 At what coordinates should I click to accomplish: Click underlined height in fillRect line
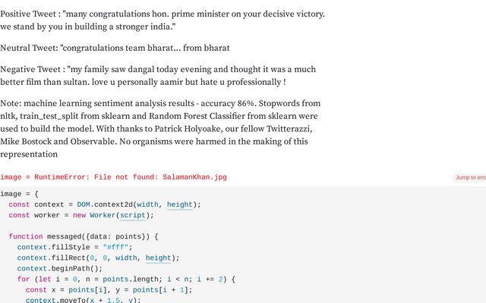pyautogui.click(x=159, y=258)
